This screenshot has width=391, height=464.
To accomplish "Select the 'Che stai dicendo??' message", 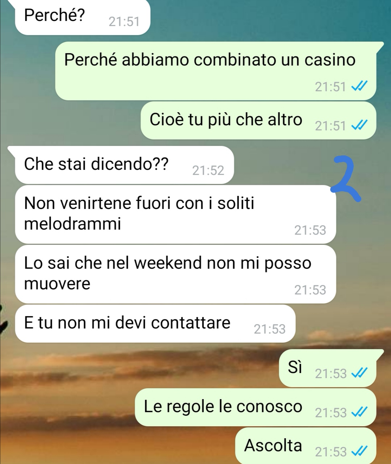I will click(125, 165).
